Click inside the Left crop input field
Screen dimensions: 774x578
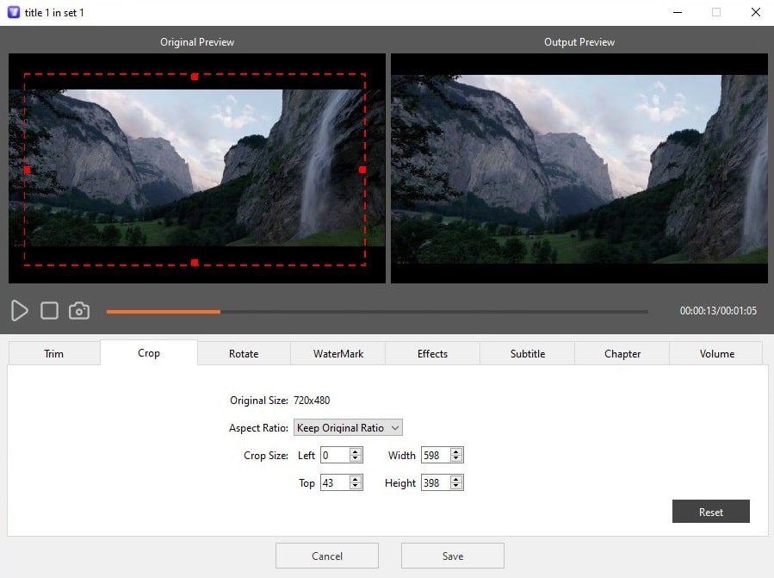pyautogui.click(x=334, y=455)
